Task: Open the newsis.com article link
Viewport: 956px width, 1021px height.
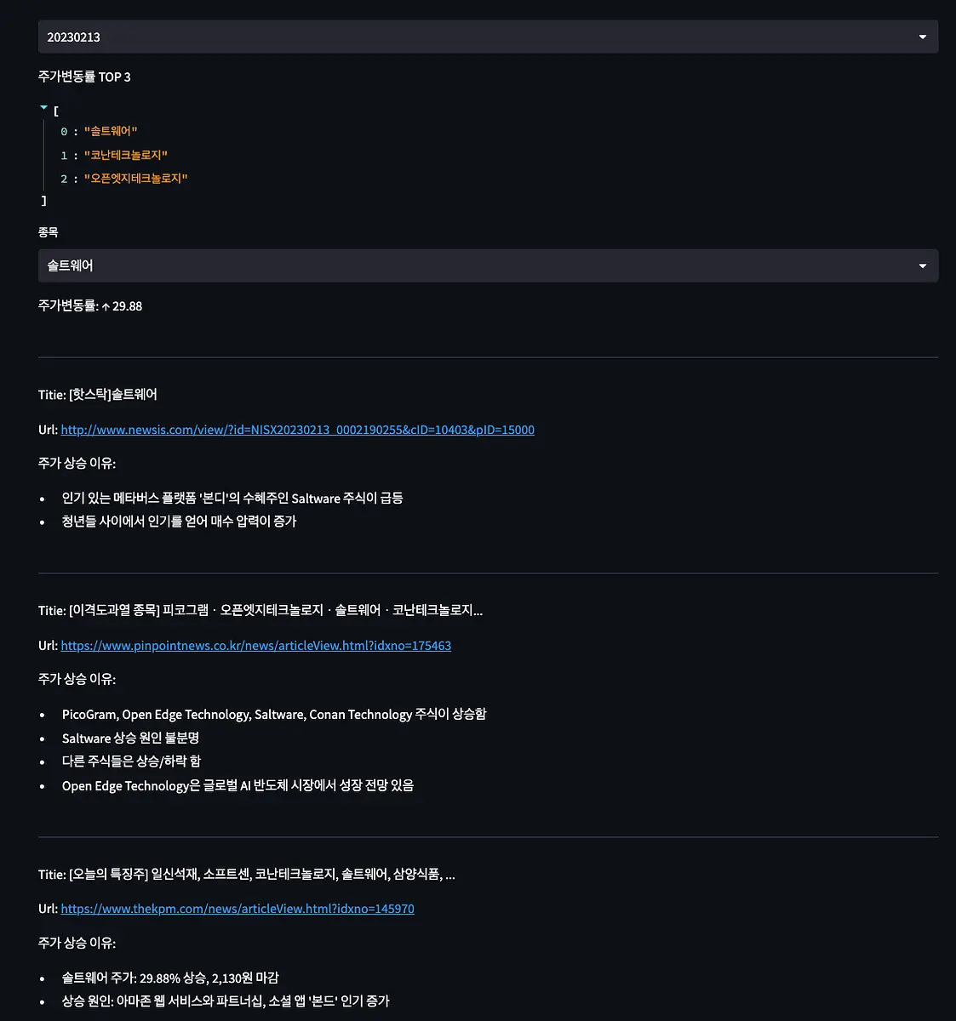Action: (298, 430)
